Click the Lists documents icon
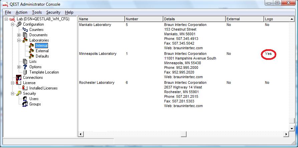 pos(25,62)
